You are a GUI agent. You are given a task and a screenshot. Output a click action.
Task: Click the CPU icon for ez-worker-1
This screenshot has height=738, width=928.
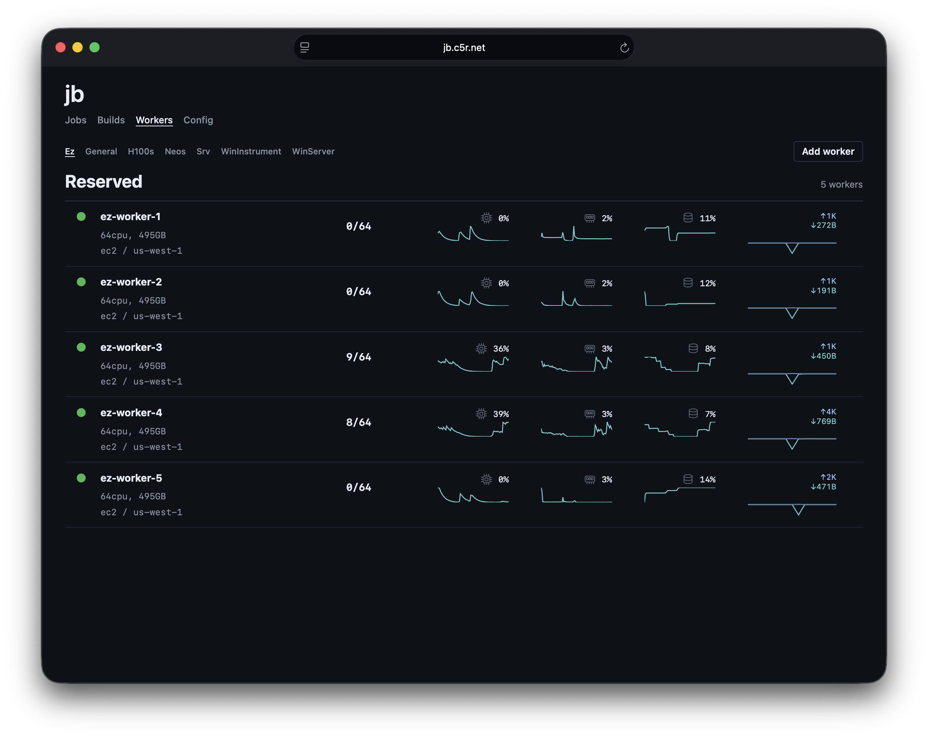click(x=487, y=218)
